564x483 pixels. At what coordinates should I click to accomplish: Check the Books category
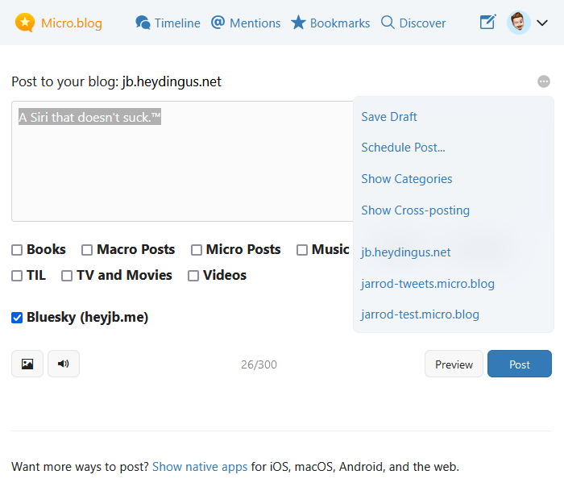17,250
